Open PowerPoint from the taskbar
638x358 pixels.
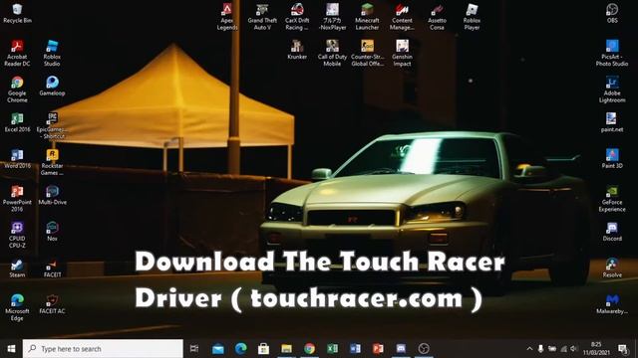[x=378, y=349]
